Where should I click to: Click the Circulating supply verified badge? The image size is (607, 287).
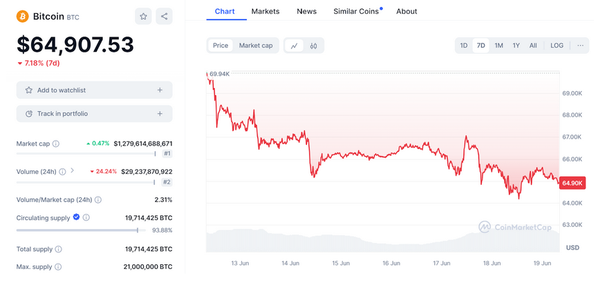pyautogui.click(x=76, y=217)
